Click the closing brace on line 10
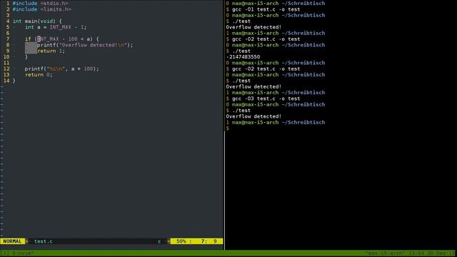Viewport: 457px width, 257px height. click(x=26, y=57)
